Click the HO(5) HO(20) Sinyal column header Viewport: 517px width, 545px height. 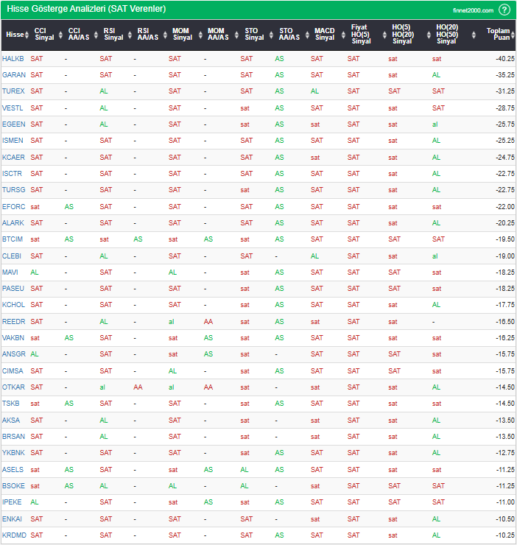(402, 35)
